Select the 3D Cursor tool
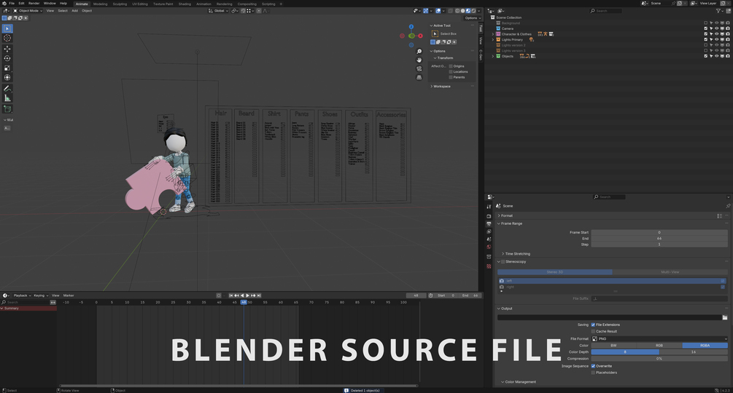 [7, 39]
